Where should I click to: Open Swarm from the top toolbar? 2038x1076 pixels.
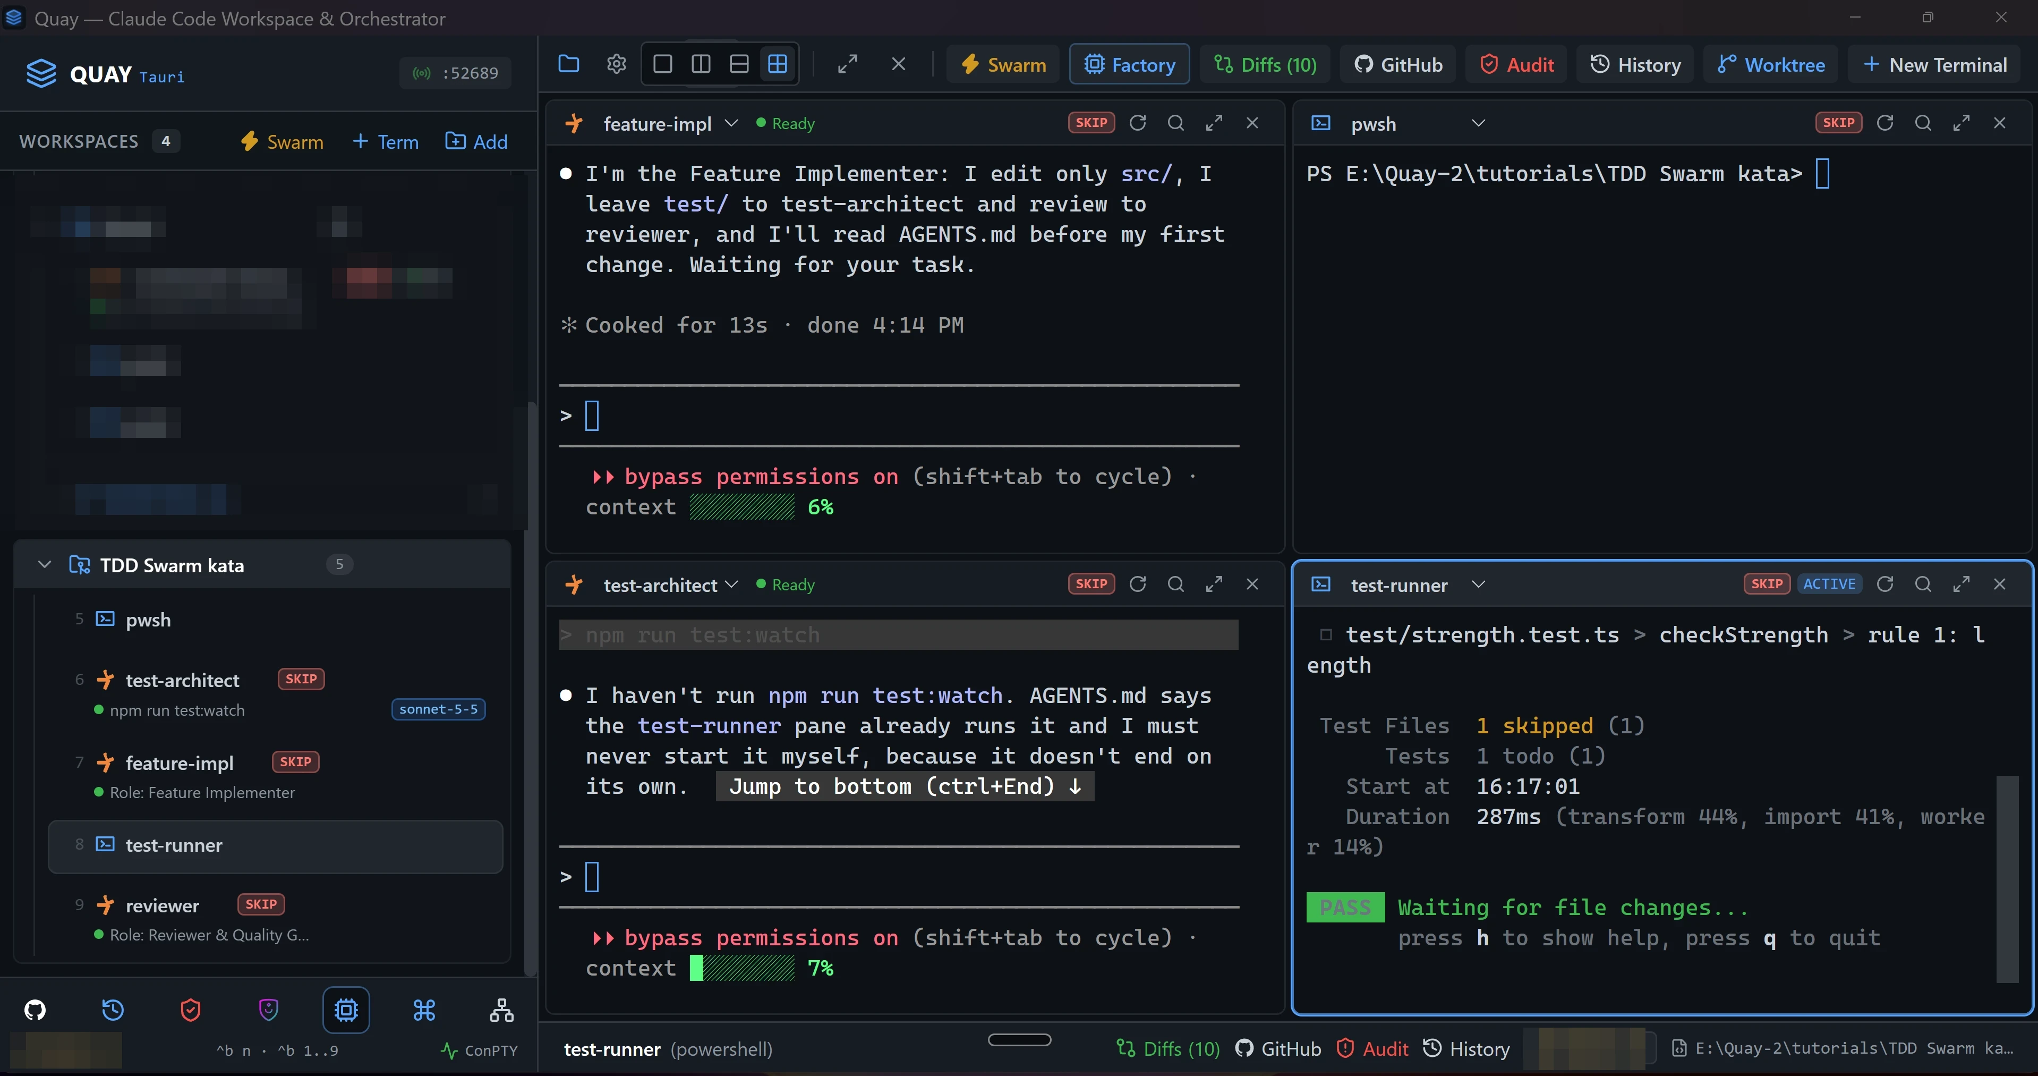1002,64
